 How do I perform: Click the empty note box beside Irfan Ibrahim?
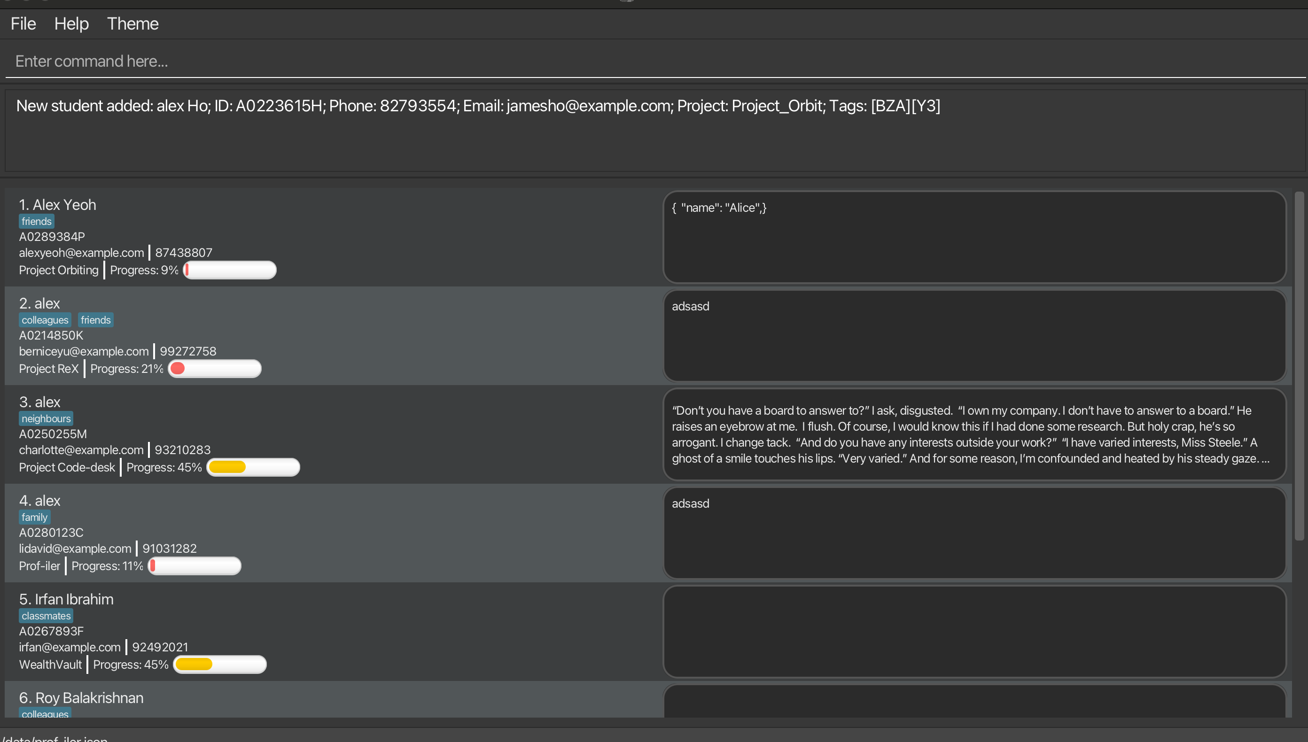974,632
